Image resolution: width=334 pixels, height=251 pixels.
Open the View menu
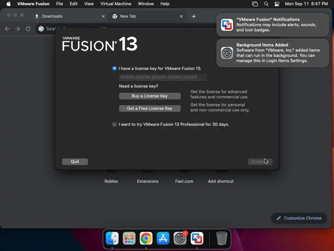pos(89,4)
